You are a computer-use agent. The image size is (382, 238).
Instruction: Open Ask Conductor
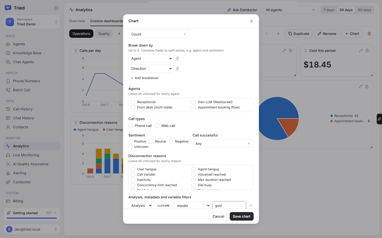242,10
